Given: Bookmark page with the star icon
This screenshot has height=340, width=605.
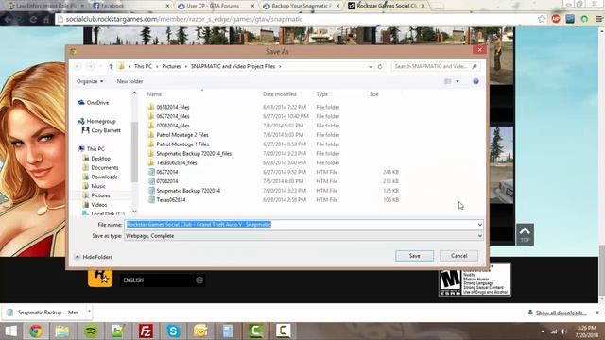Looking at the screenshot, I should point(542,19).
